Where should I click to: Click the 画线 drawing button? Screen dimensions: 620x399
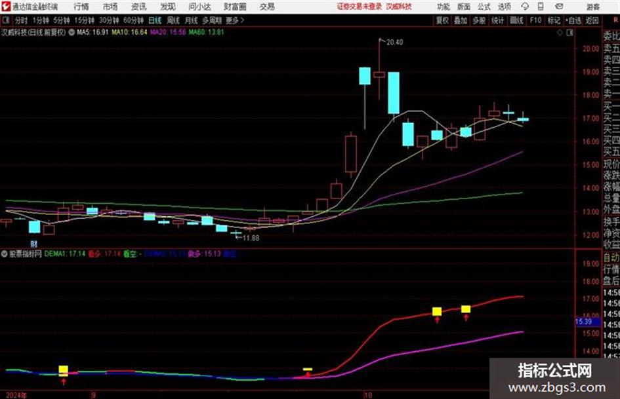tap(516, 20)
